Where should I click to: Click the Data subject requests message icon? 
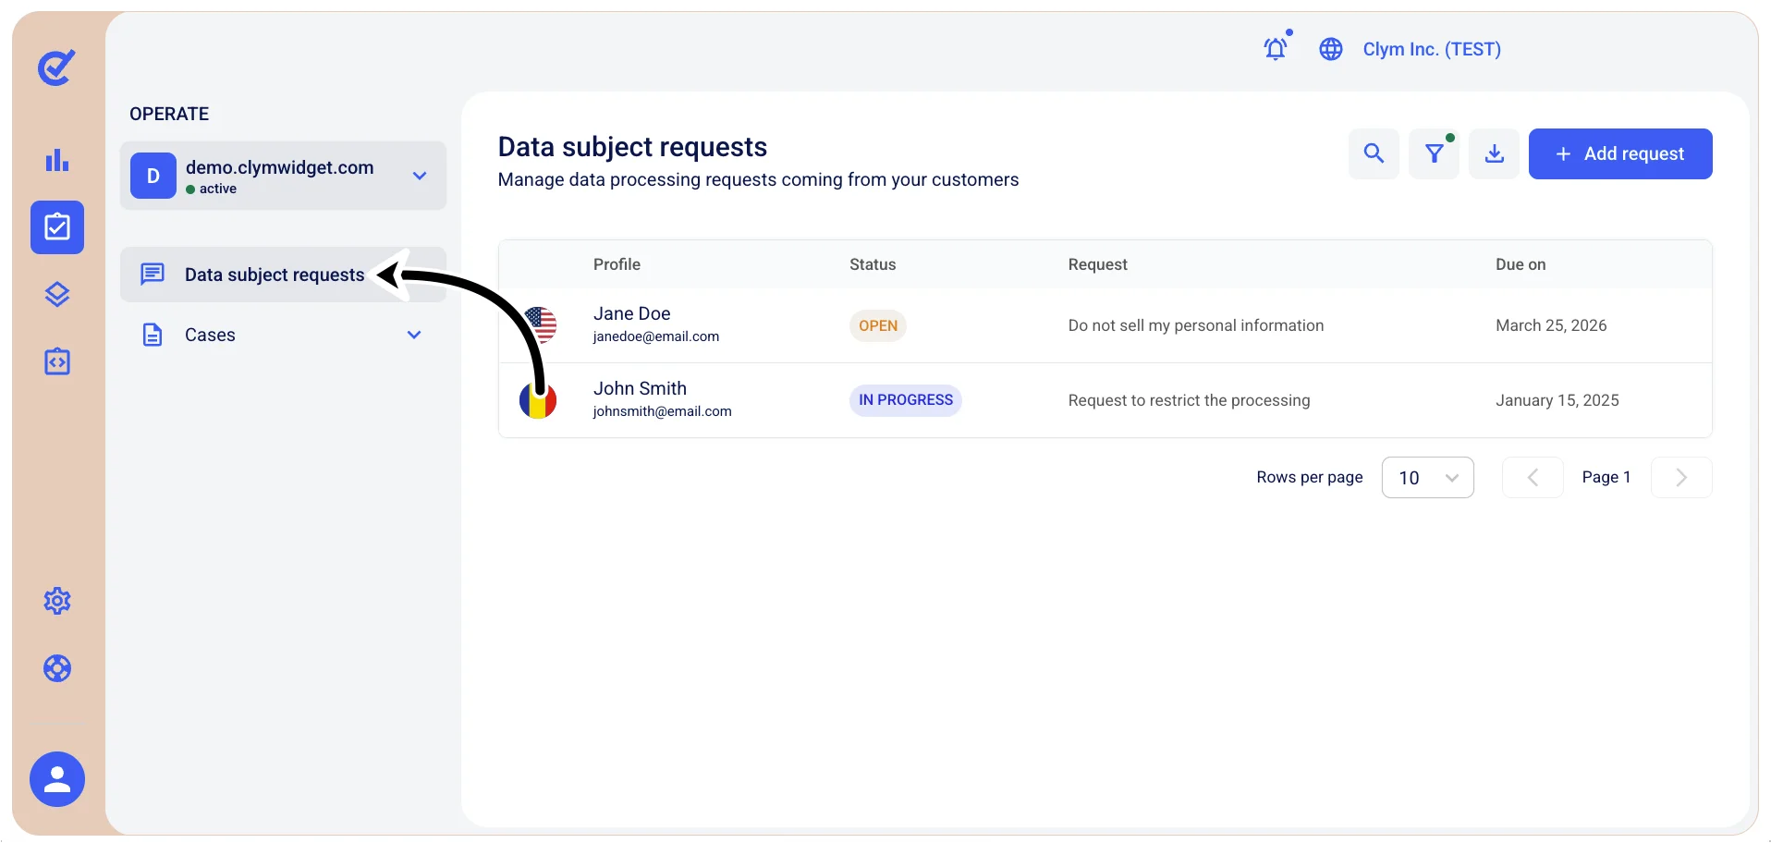coord(153,275)
